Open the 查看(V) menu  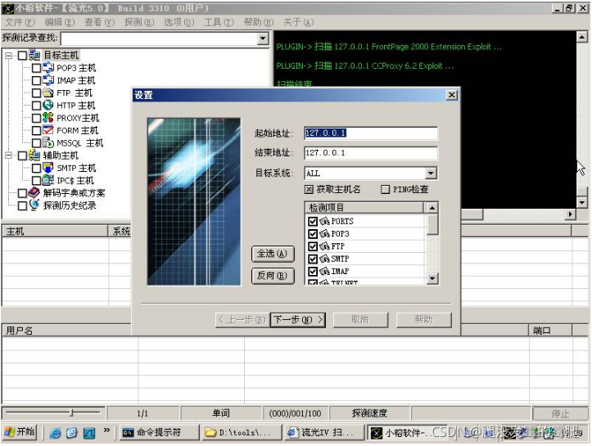pos(99,22)
